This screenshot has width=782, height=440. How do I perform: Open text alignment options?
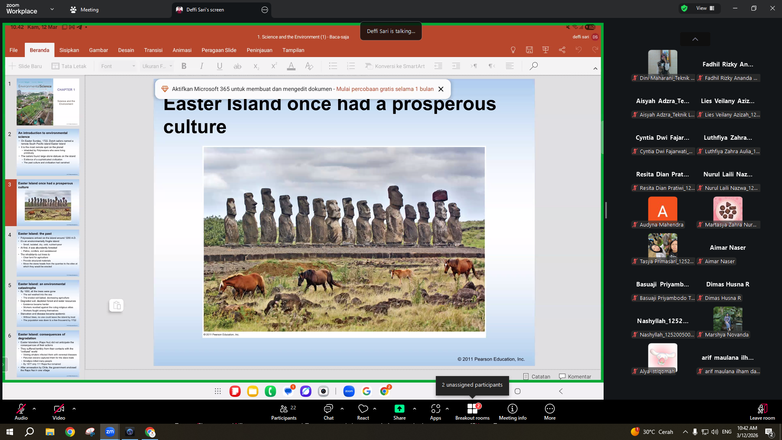point(510,66)
